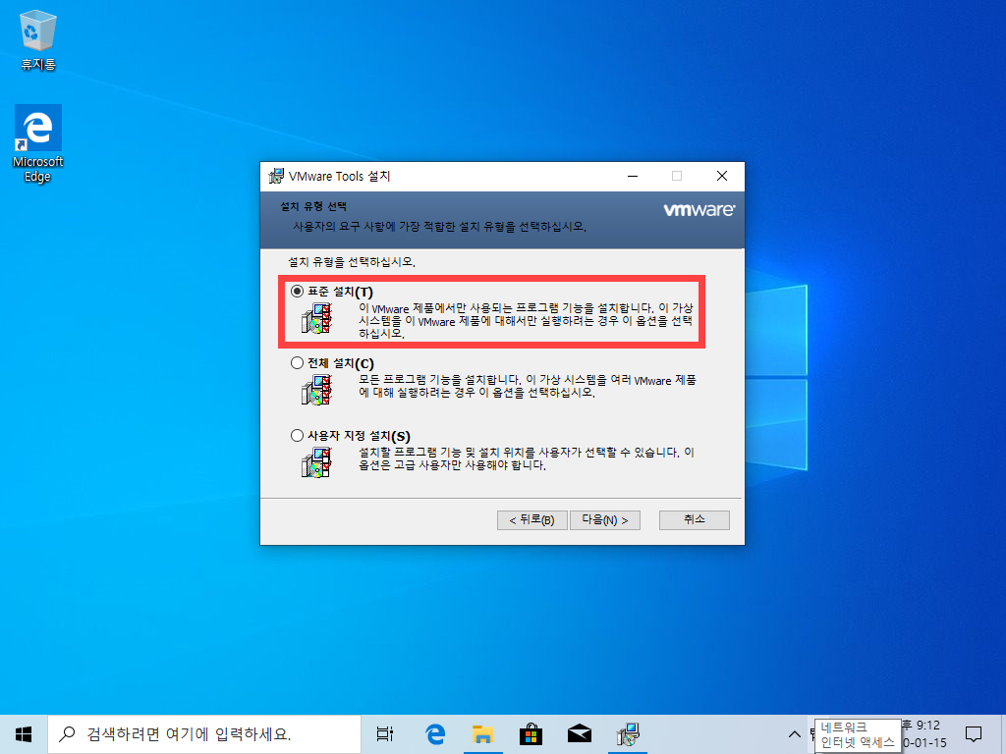Open File Explorer from the taskbar
The height and width of the screenshot is (754, 1006).
[x=482, y=734]
